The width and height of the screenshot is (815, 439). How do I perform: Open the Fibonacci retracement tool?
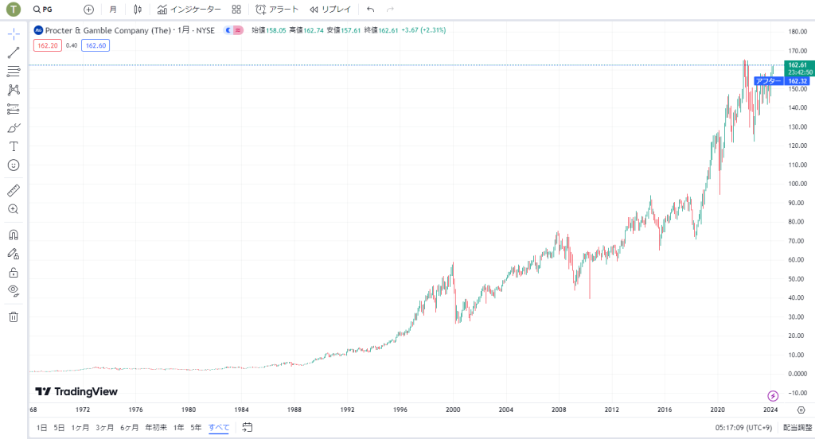(14, 71)
